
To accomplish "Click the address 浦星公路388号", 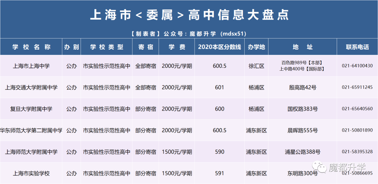I will click(302, 152).
